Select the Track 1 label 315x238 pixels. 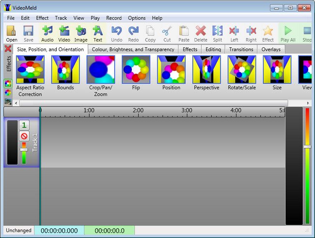34,142
